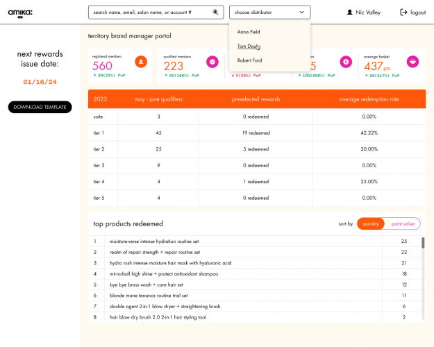Click the 20.00% redemption rate
Screen dimensions: 434x347
pos(369,149)
